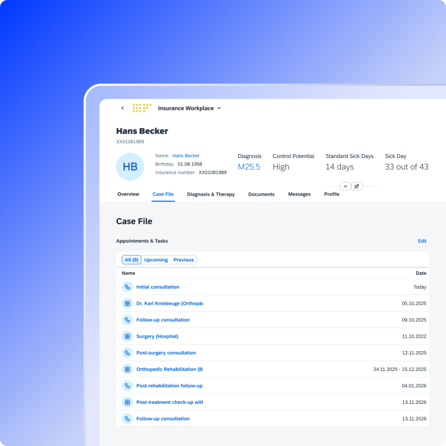Go to the Messages tab

point(299,194)
